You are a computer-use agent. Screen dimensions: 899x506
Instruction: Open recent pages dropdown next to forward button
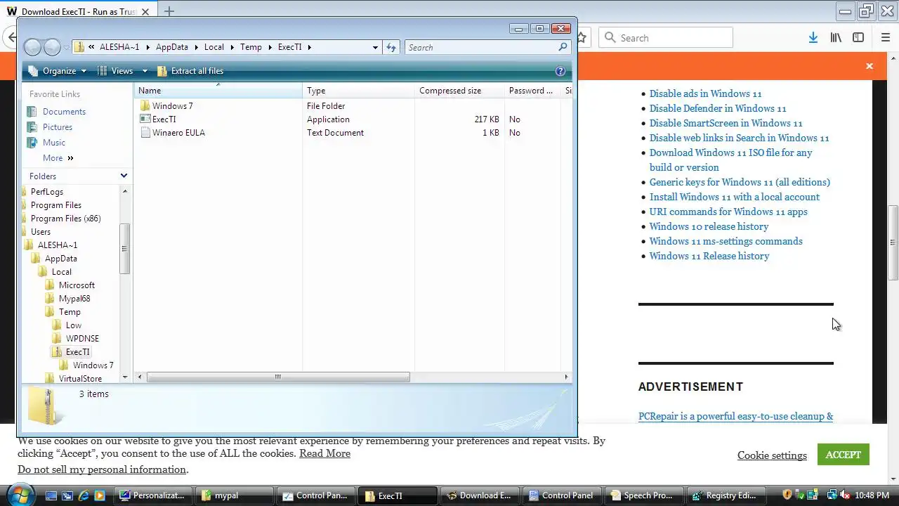[x=66, y=48]
